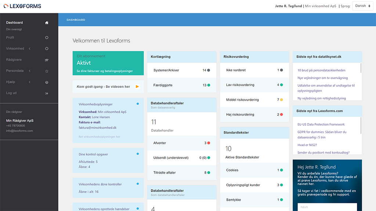Click the navn input field
This screenshot has width=376, height=211.
coord(326,206)
